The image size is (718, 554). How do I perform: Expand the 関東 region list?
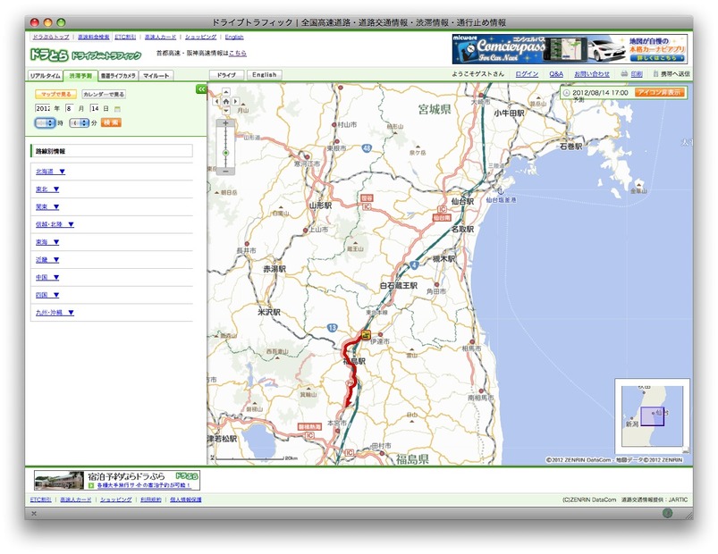point(47,206)
